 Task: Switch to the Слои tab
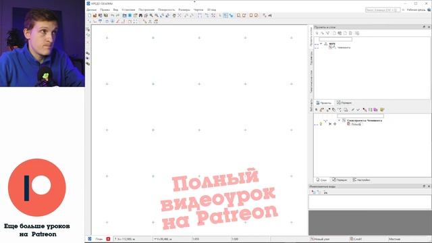pyautogui.click(x=321, y=180)
